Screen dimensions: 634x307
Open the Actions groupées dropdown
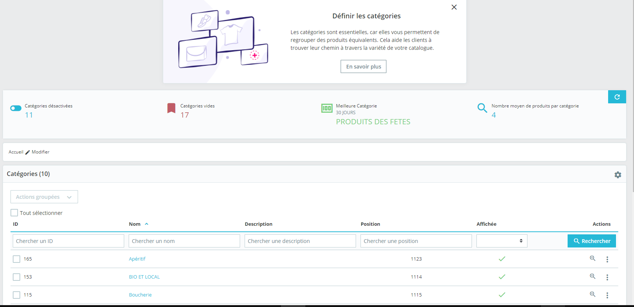44,197
